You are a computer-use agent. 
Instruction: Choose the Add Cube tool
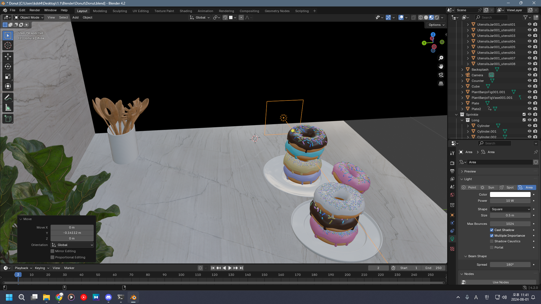click(8, 119)
